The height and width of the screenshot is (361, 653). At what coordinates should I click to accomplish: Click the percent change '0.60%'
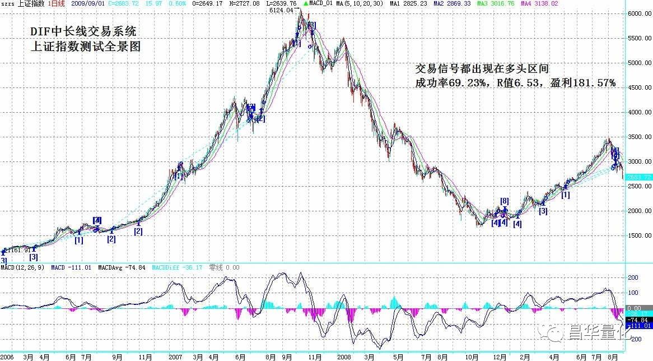(x=178, y=3)
